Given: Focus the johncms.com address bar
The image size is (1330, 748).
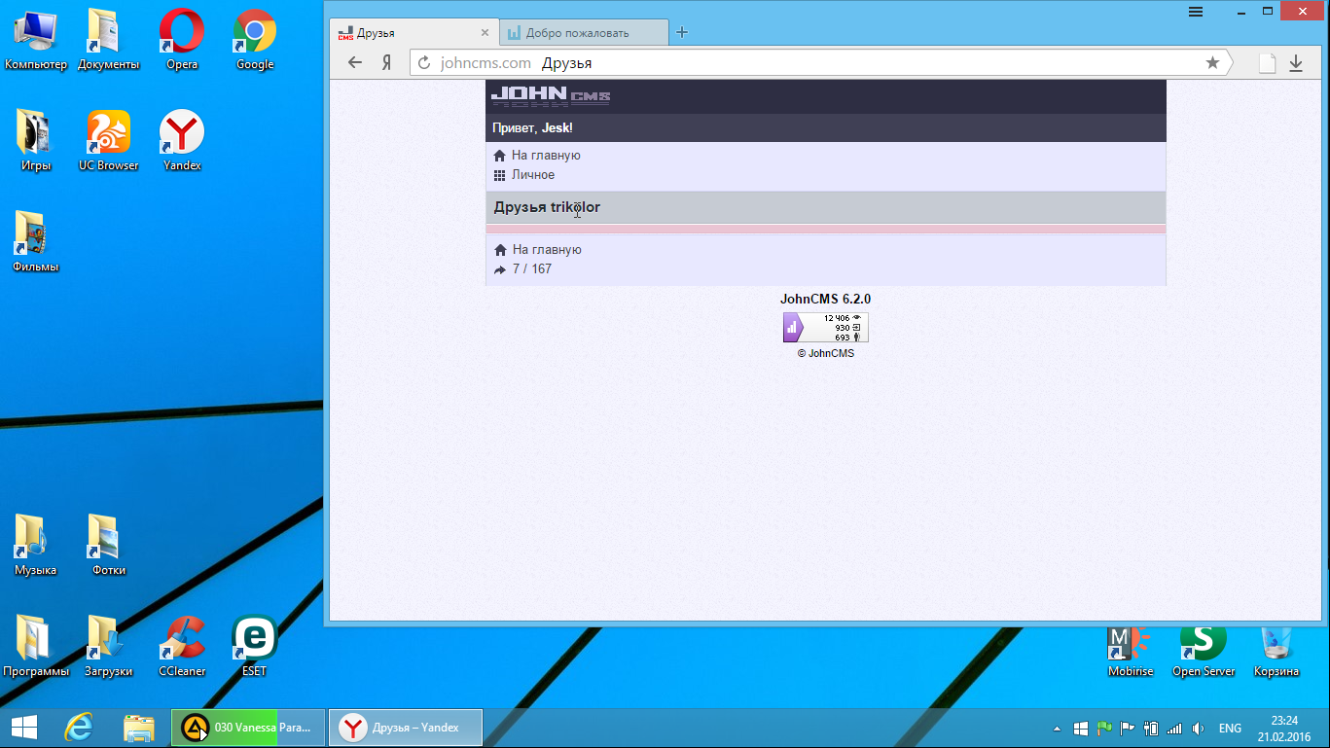Looking at the screenshot, I should (820, 63).
